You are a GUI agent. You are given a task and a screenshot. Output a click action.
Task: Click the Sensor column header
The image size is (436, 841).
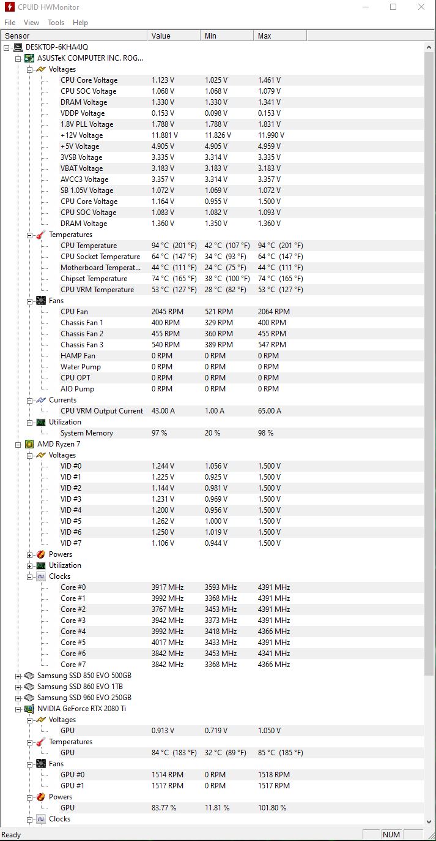coord(74,36)
